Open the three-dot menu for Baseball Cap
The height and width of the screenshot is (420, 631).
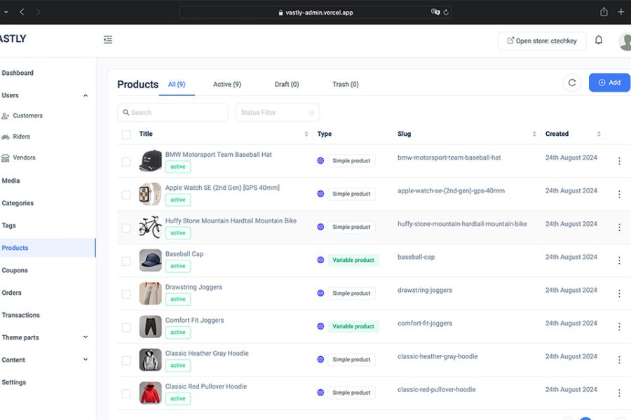pyautogui.click(x=618, y=260)
